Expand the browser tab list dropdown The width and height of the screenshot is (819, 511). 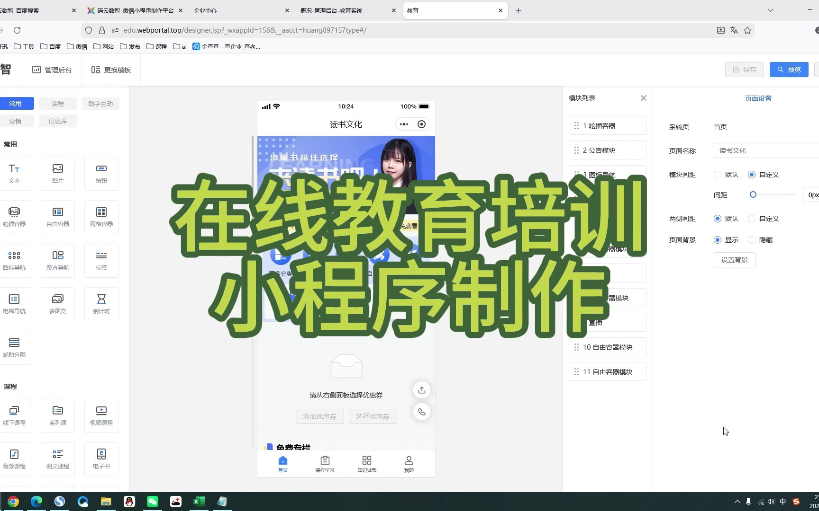[x=771, y=10]
